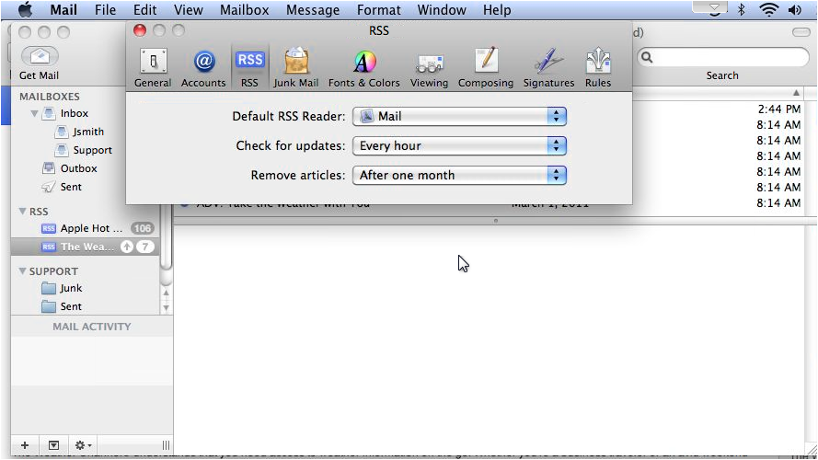Select the Signatures preferences icon
This screenshot has width=818, height=460.
tap(548, 68)
